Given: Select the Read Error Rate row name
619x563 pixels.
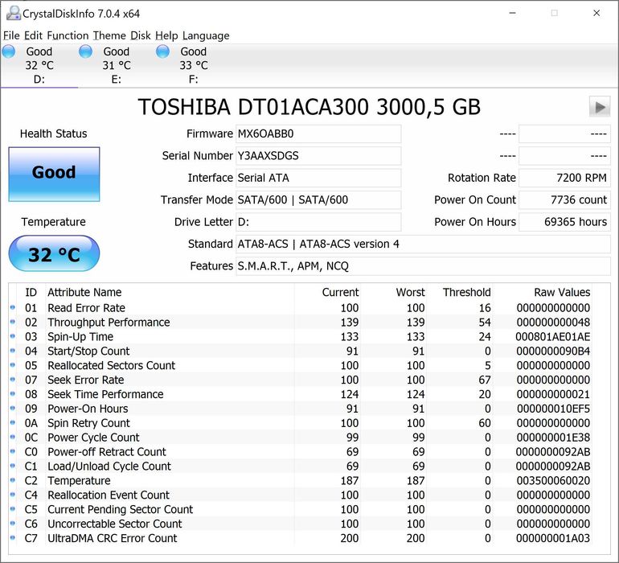Looking at the screenshot, I should pos(87,308).
